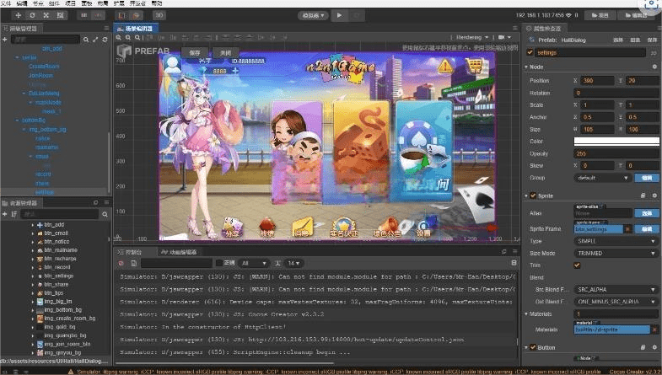Add a node with the hierarchy plus icon
This screenshot has width=662, height=375.
tap(5, 40)
